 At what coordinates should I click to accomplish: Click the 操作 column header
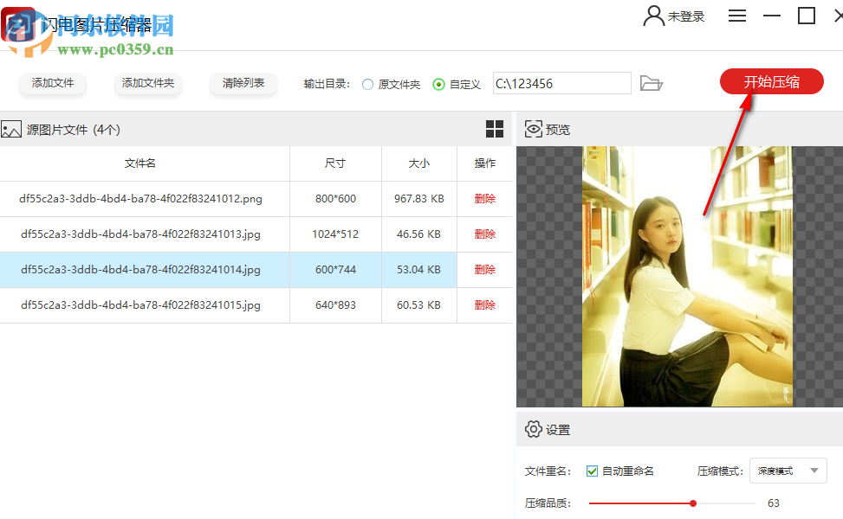coord(484,163)
